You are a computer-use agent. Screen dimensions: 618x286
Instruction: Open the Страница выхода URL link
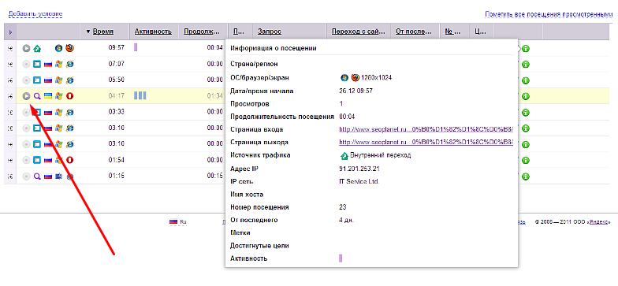coord(426,142)
